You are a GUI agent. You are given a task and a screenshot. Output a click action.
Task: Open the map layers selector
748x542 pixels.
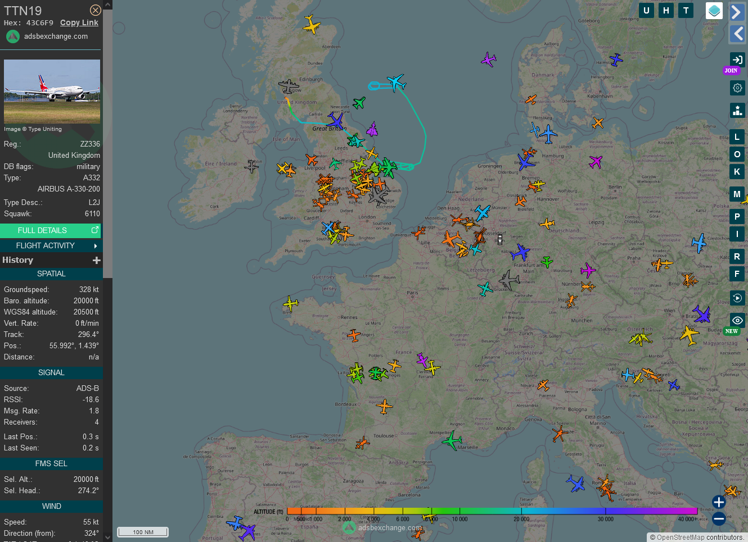coord(714,11)
